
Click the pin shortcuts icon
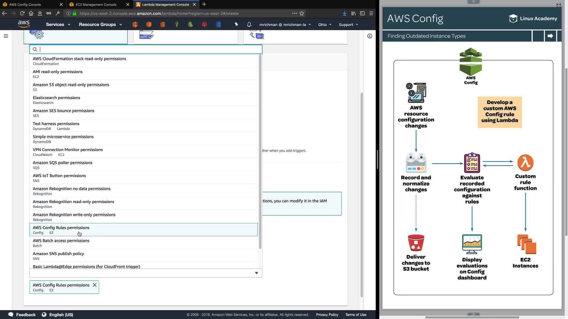click(236, 25)
